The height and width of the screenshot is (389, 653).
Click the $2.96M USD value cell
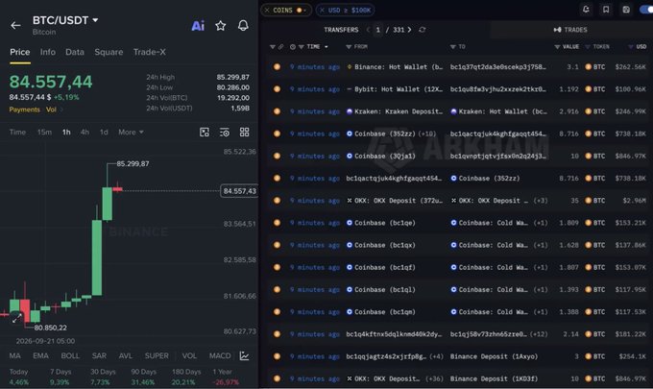coord(634,201)
